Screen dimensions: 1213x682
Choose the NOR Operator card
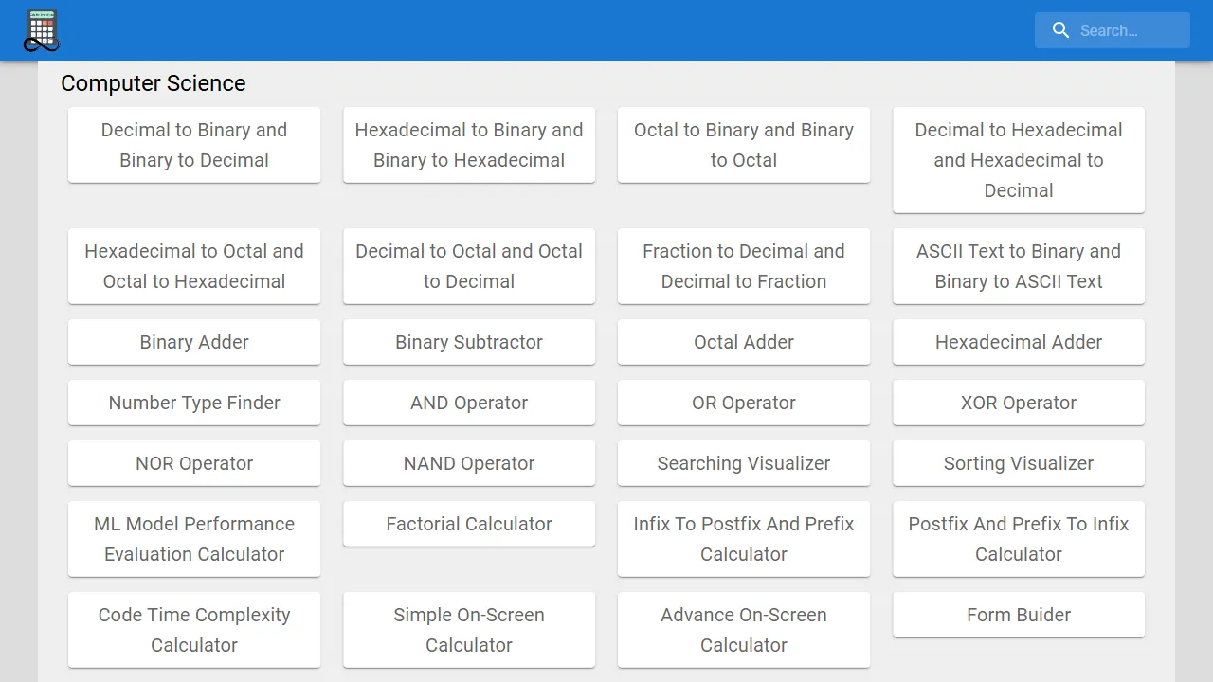tap(194, 463)
